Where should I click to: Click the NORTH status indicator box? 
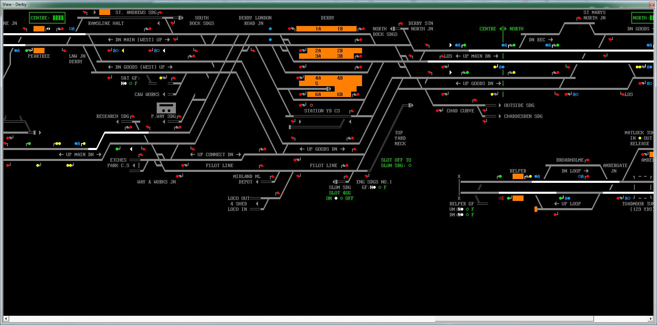[642, 18]
